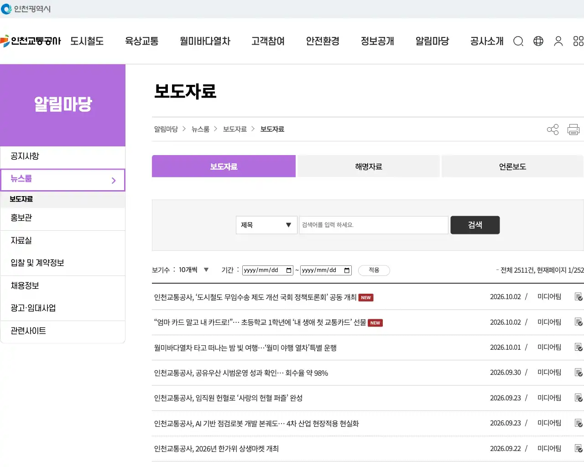Screen dimensions: 584x467
Task: Open calendar picker on start date field
Action: pyautogui.click(x=289, y=270)
